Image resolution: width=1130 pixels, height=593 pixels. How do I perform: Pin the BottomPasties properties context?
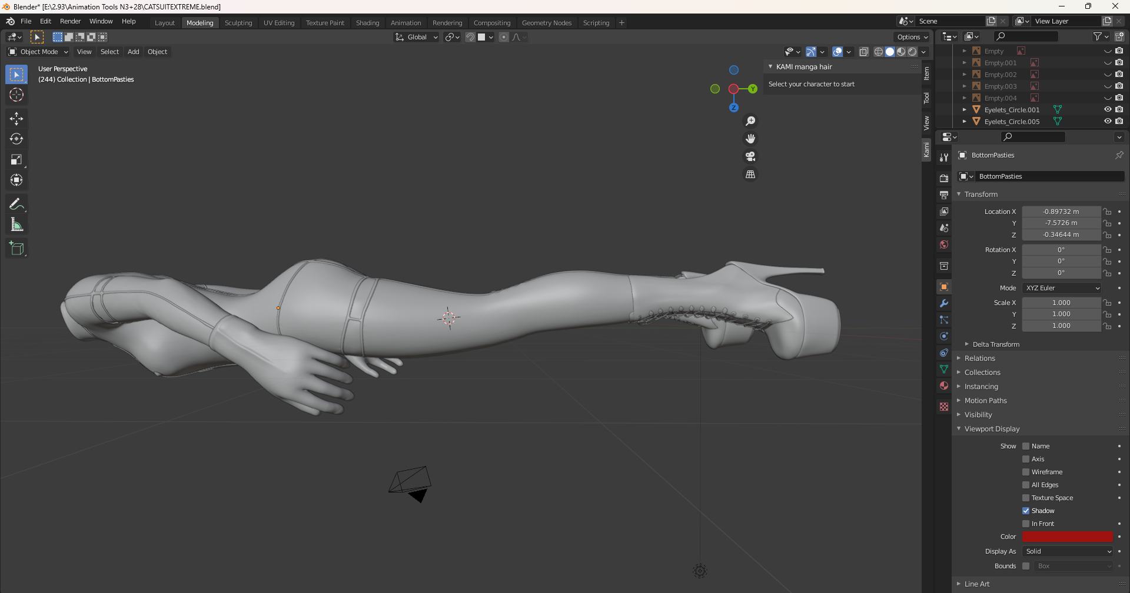pyautogui.click(x=1119, y=155)
